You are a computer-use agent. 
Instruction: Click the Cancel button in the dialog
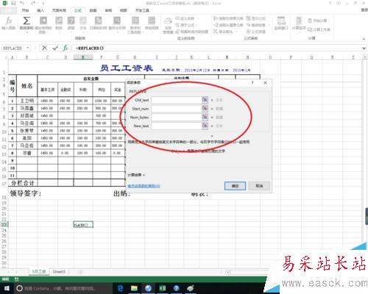coord(259,186)
